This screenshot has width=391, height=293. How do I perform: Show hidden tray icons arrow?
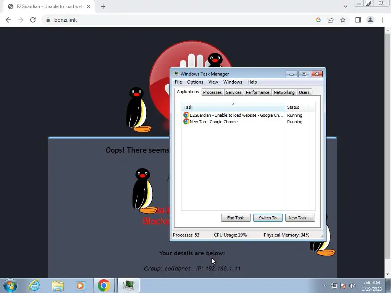pyautogui.click(x=325, y=286)
